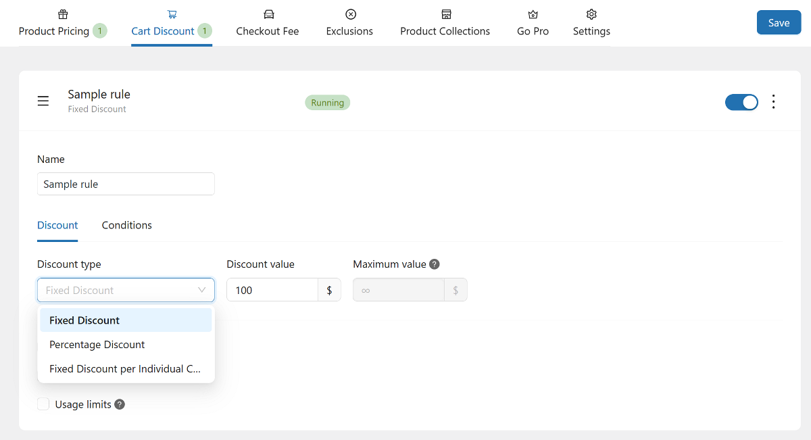Image resolution: width=811 pixels, height=440 pixels.
Task: Click the Checkout Fee car icon
Action: 268,14
